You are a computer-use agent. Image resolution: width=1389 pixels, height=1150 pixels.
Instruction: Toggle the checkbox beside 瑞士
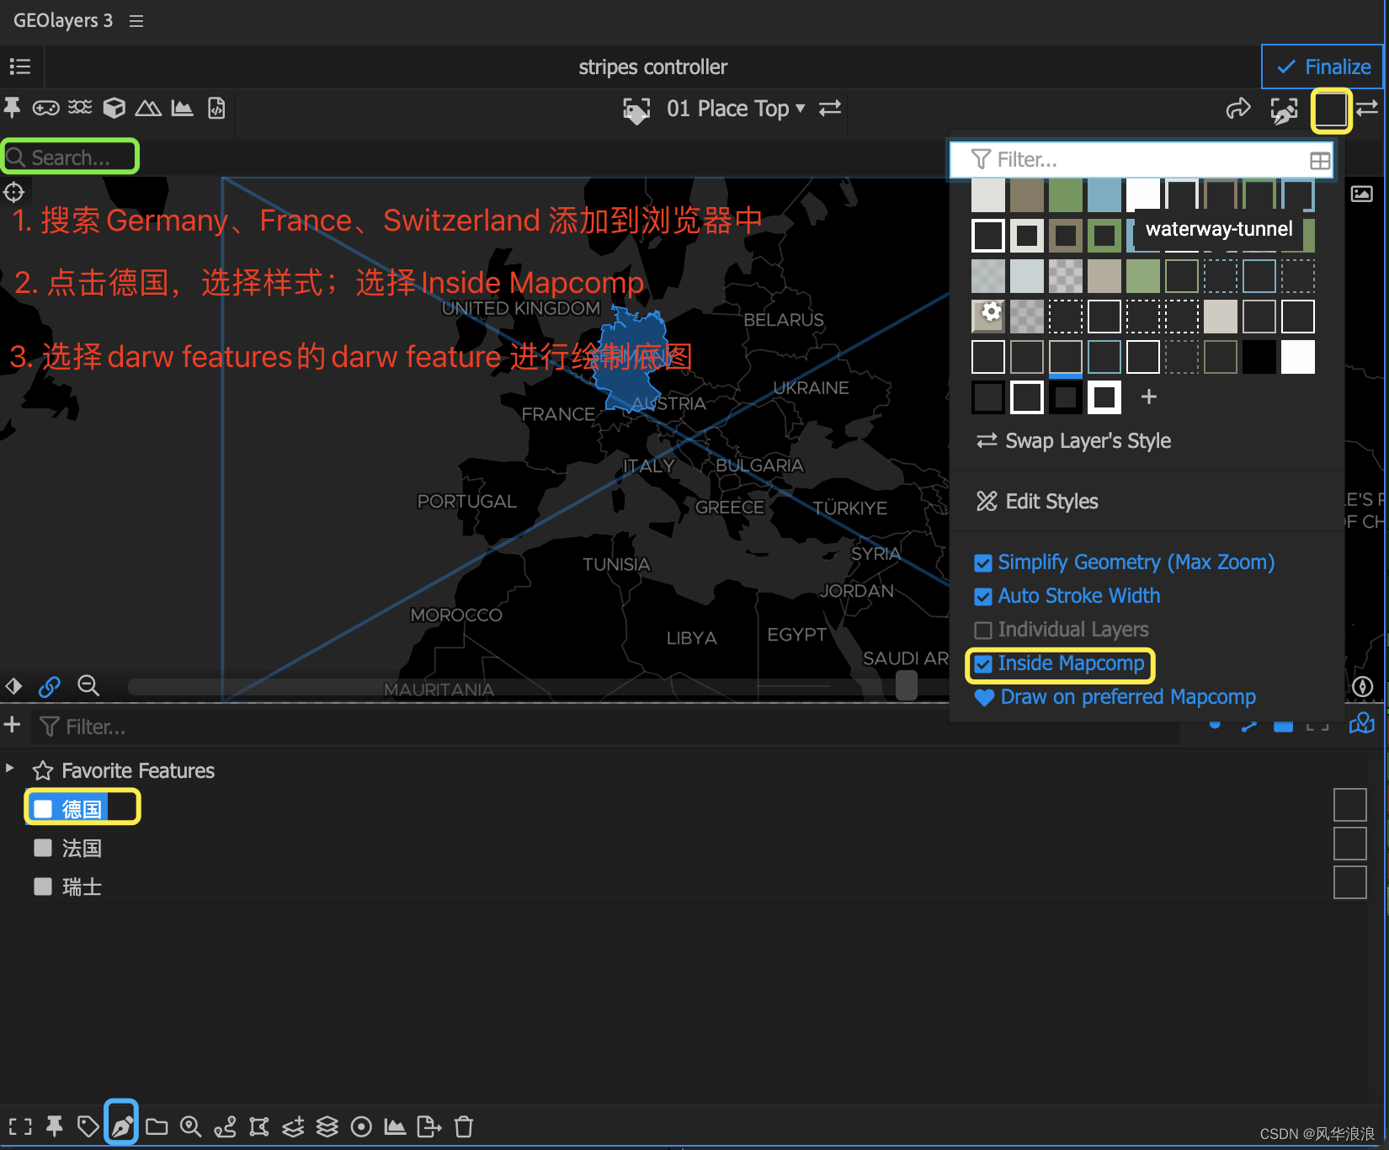[x=43, y=886]
